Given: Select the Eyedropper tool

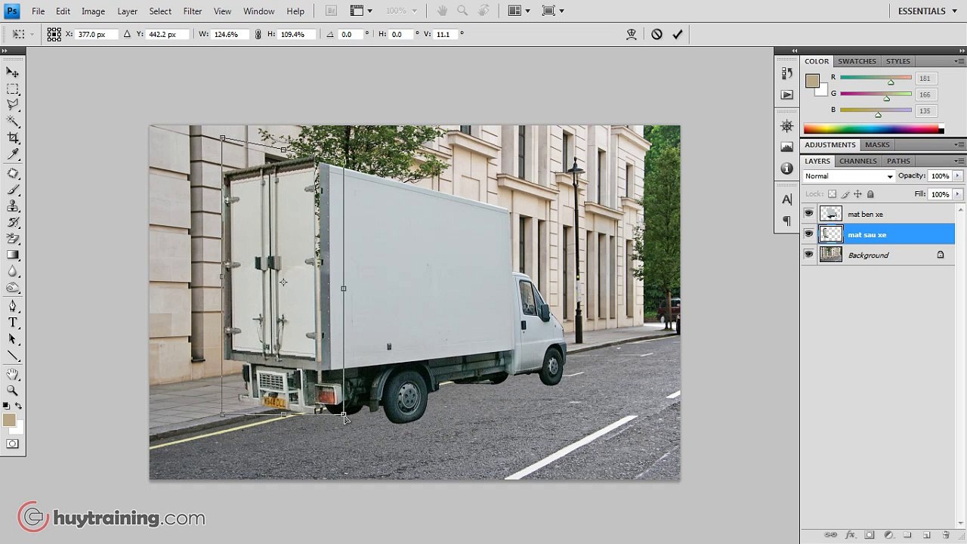Looking at the screenshot, I should pos(13,154).
